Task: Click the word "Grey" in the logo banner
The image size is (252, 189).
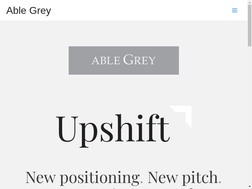Action: coord(139,60)
